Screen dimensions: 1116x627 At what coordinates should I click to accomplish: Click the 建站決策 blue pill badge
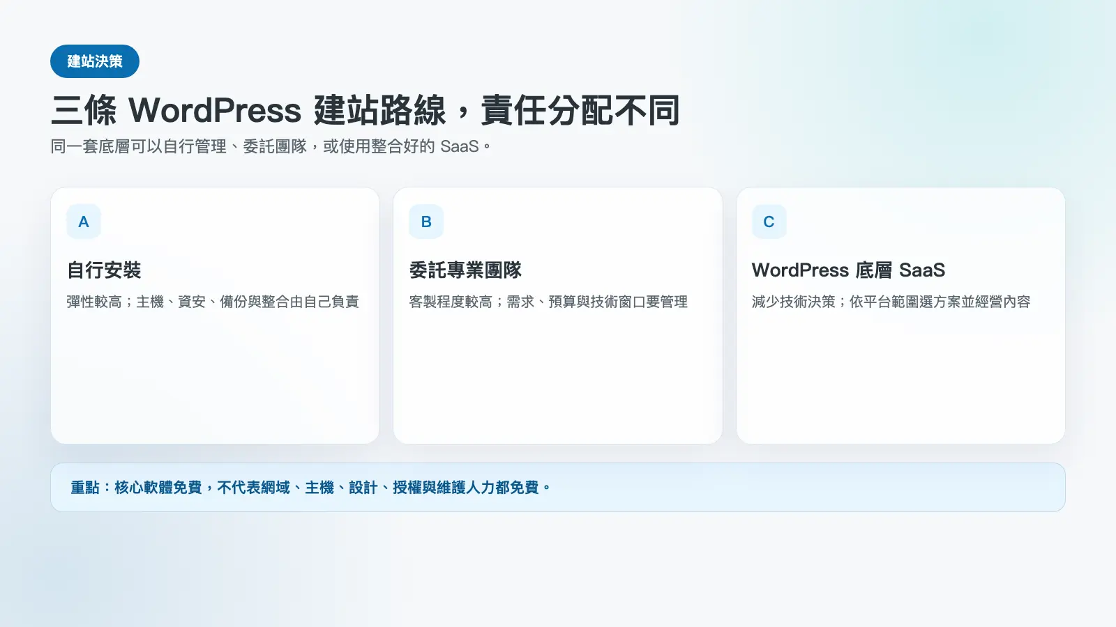click(95, 61)
